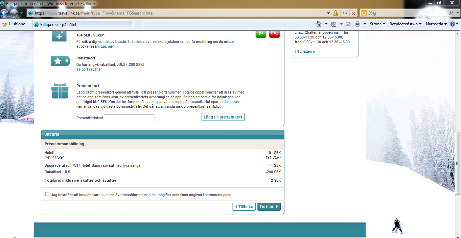This screenshot has width=461, height=238.
Task: Click the Home page icon
Action: tap(319, 24)
